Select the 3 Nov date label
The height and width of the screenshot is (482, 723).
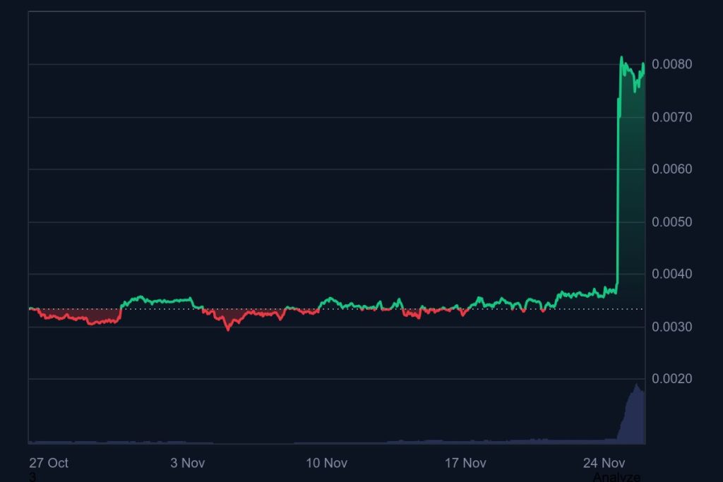188,464
